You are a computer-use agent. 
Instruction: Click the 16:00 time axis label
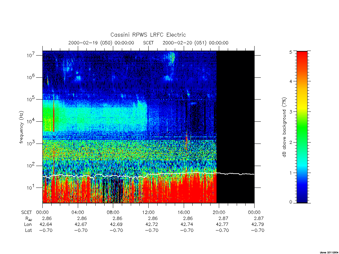pos(183,212)
